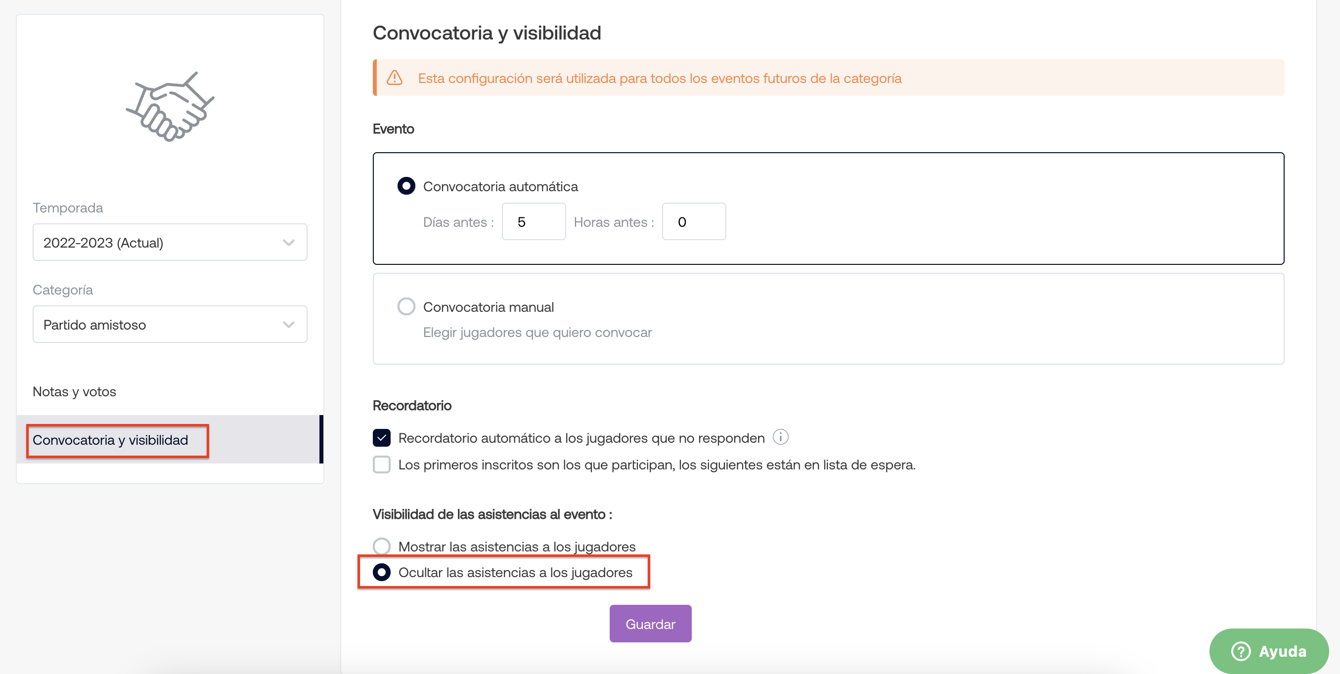1340x674 pixels.
Task: Open the Temporada dropdown
Action: [x=170, y=242]
